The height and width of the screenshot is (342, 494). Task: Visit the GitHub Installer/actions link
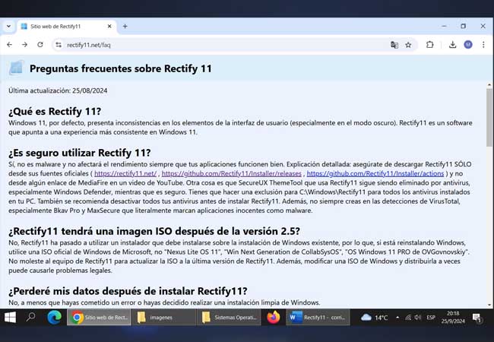click(x=375, y=173)
